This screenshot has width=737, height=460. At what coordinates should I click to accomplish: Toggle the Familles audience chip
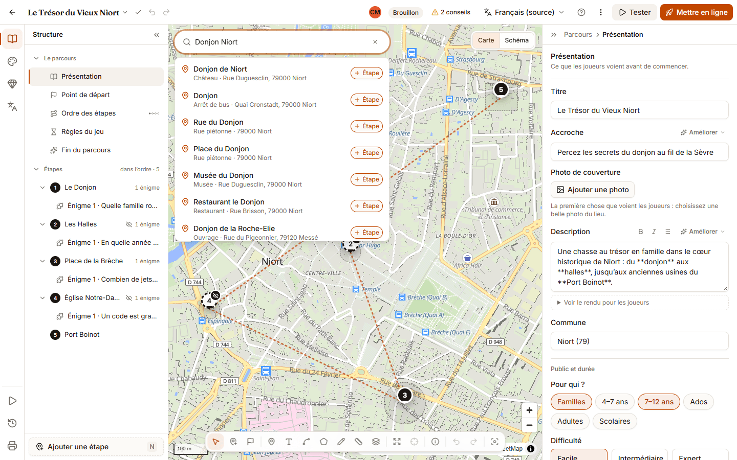[x=571, y=402]
